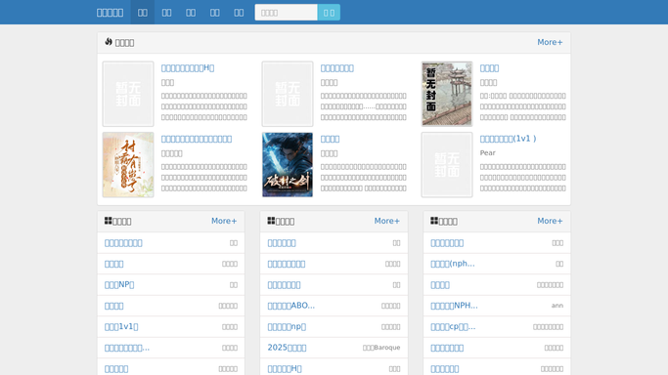668x375 pixels.
Task: Click the grid icon in the right category panel
Action: point(434,221)
